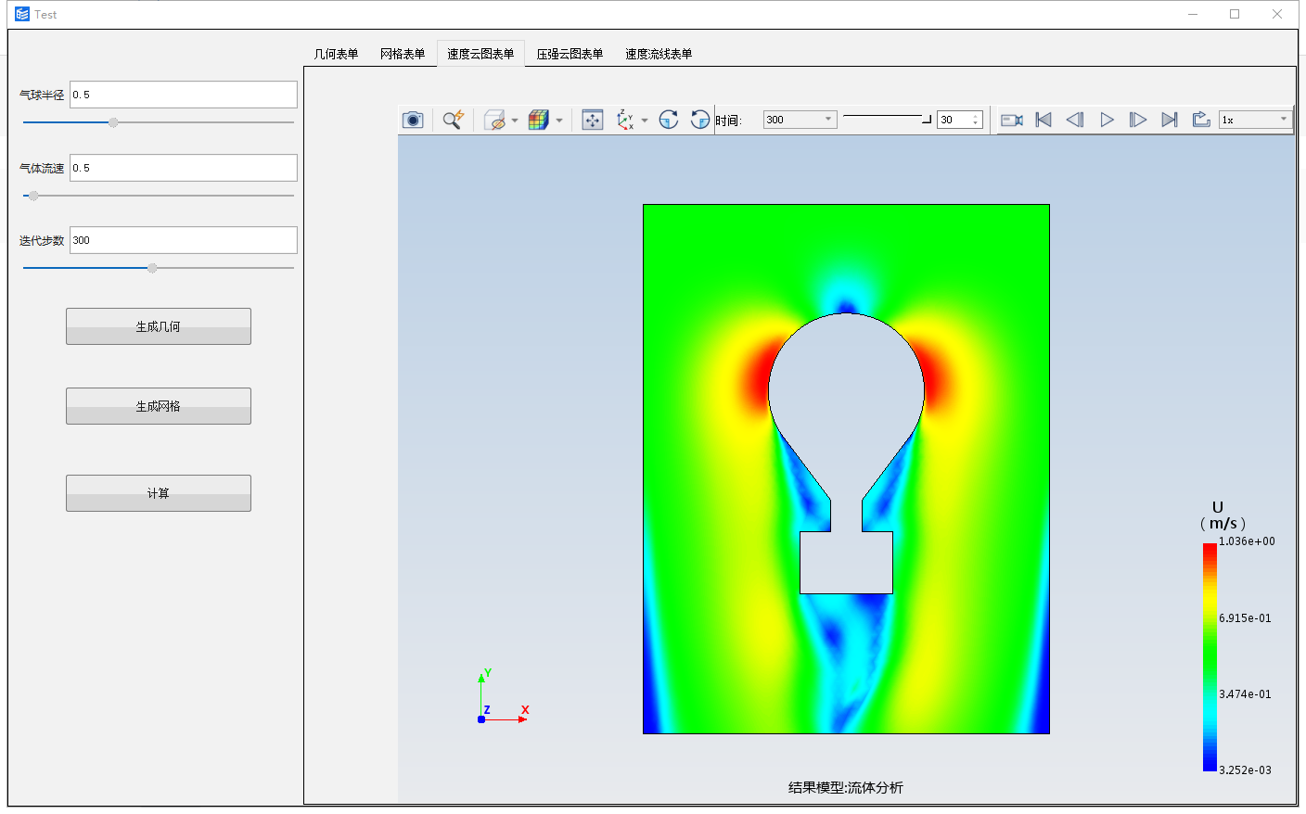The height and width of the screenshot is (814, 1306).
Task: Click the magnifier quick-search icon
Action: (453, 120)
